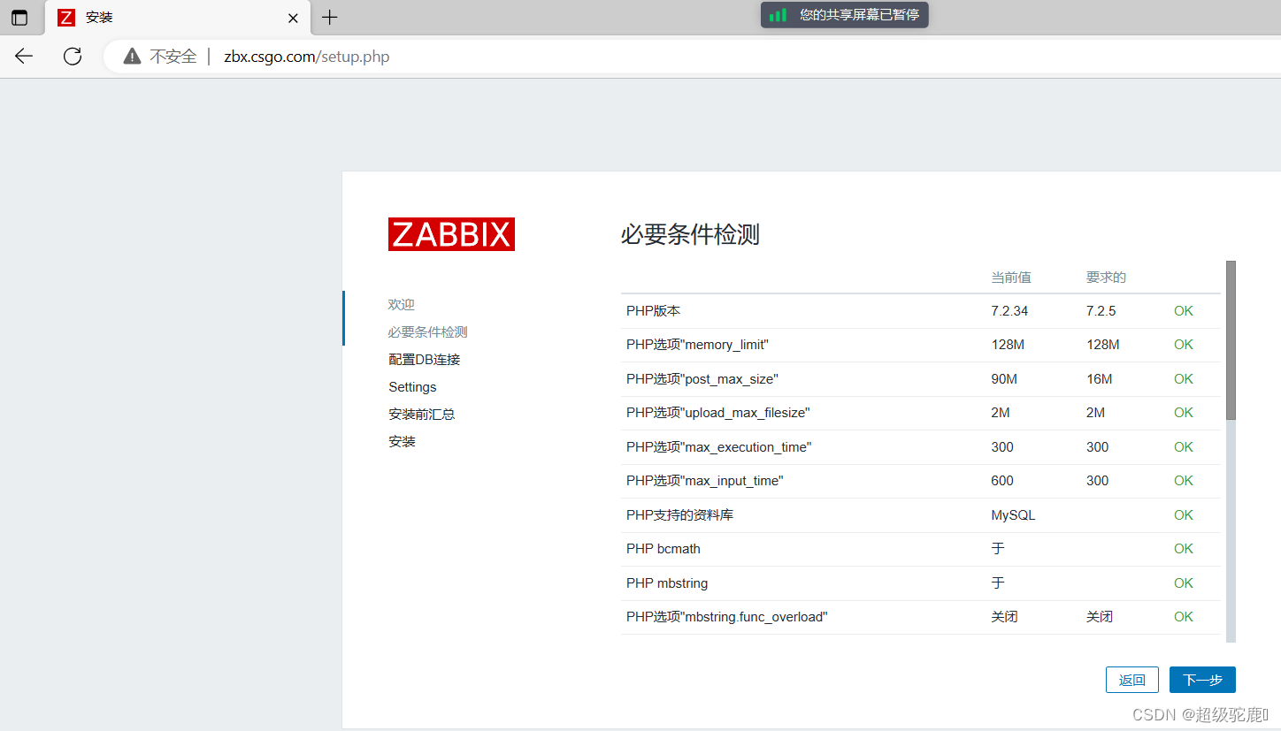Click the PHP选项"post_max_size" row label

(x=702, y=379)
